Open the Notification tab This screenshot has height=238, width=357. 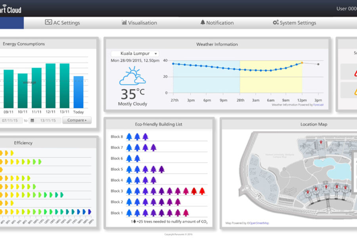point(217,23)
